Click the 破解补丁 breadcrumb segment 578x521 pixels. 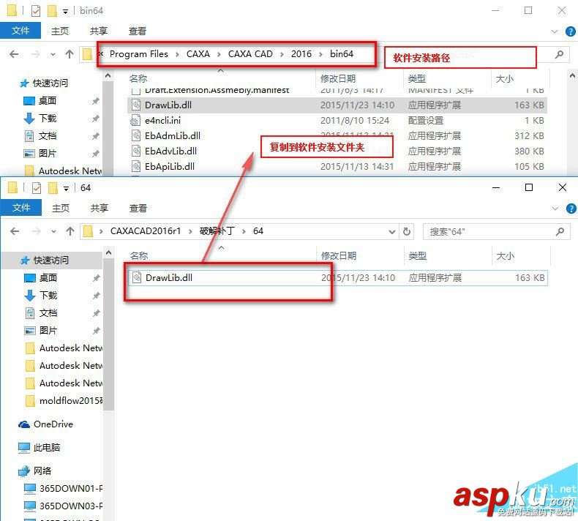(217, 231)
